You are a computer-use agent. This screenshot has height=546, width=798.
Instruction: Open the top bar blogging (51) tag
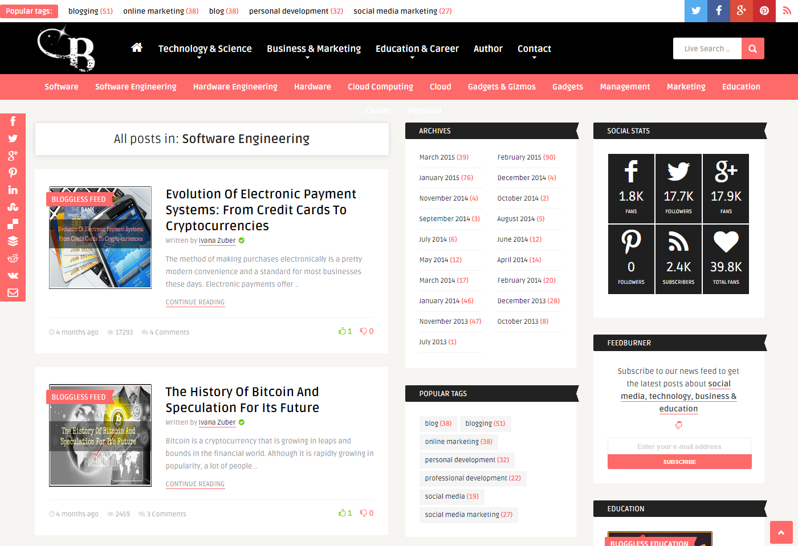tap(91, 11)
